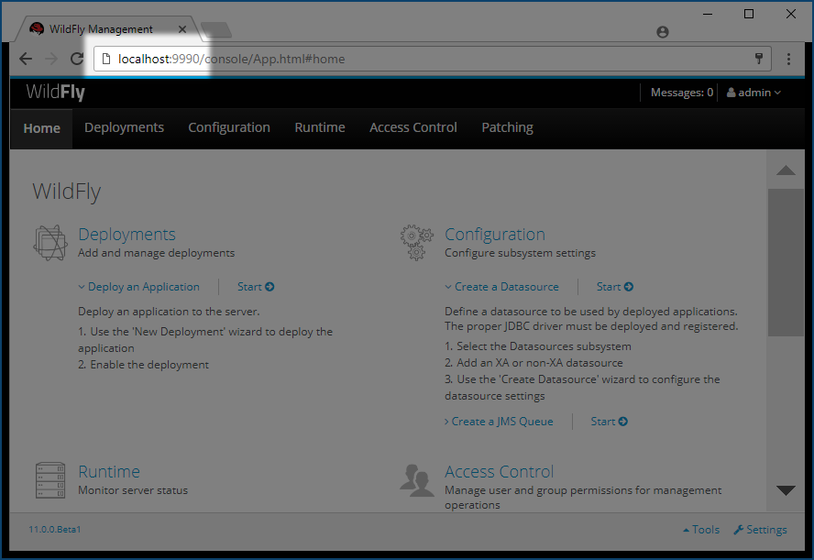814x560 pixels.
Task: Click the Deployments cube icon
Action: pos(50,242)
